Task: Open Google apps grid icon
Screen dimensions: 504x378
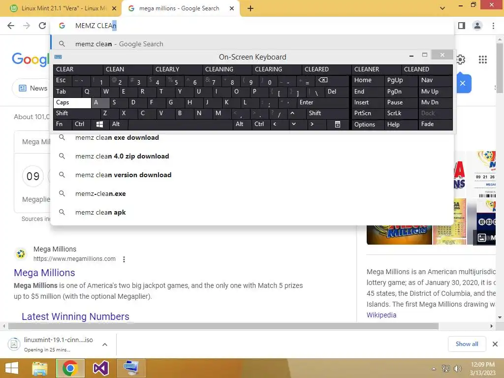Action: pyautogui.click(x=482, y=60)
